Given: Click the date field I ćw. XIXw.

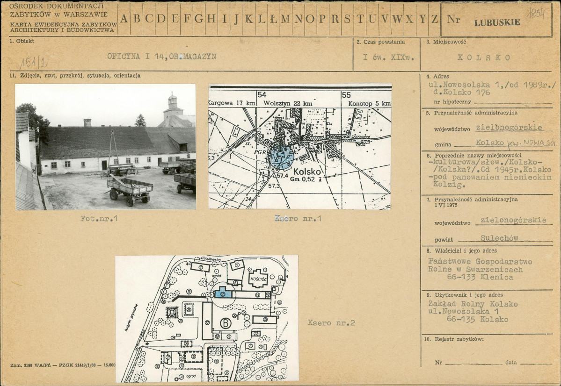Looking at the screenshot, I should (x=386, y=57).
